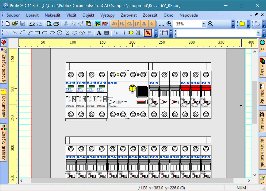Select the wire drawing tool
This screenshot has width=266, height=191.
[116, 33]
